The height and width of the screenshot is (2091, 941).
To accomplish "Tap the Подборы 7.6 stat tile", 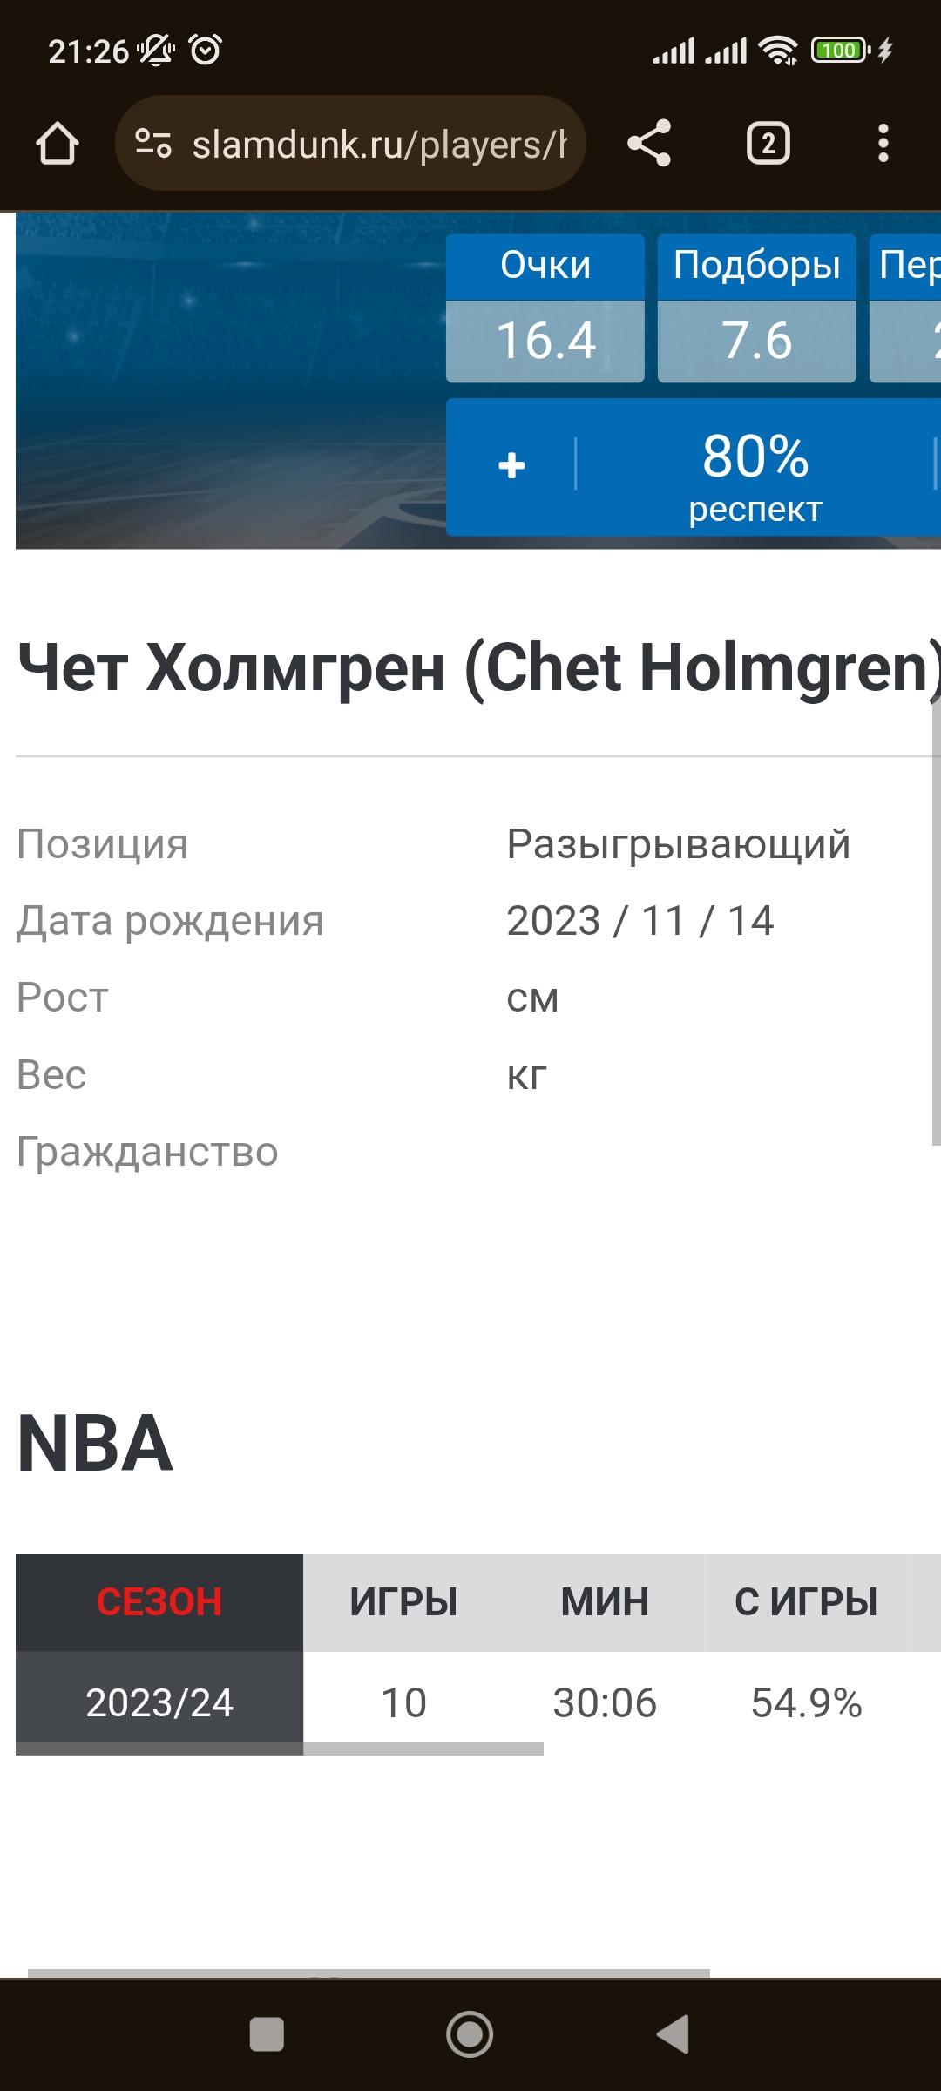I will pos(756,308).
